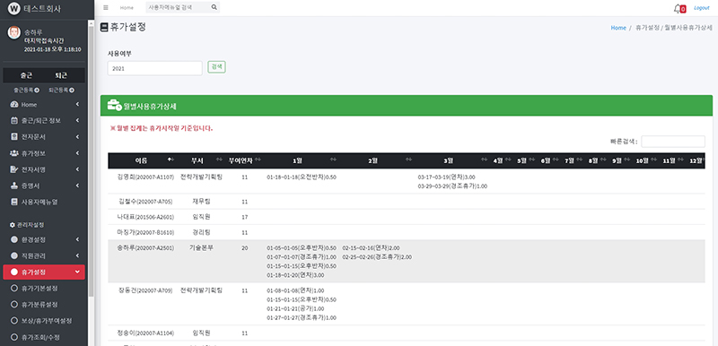Select the 휴가조회/수정 radio circle item
This screenshot has width=718, height=346.
point(13,337)
